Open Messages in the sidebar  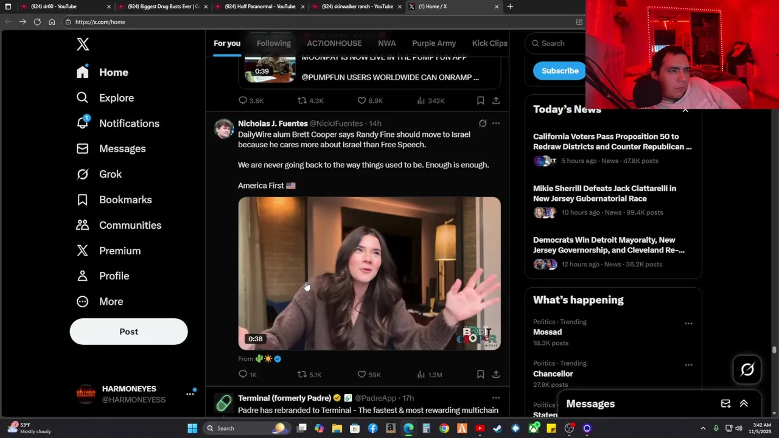click(x=111, y=149)
